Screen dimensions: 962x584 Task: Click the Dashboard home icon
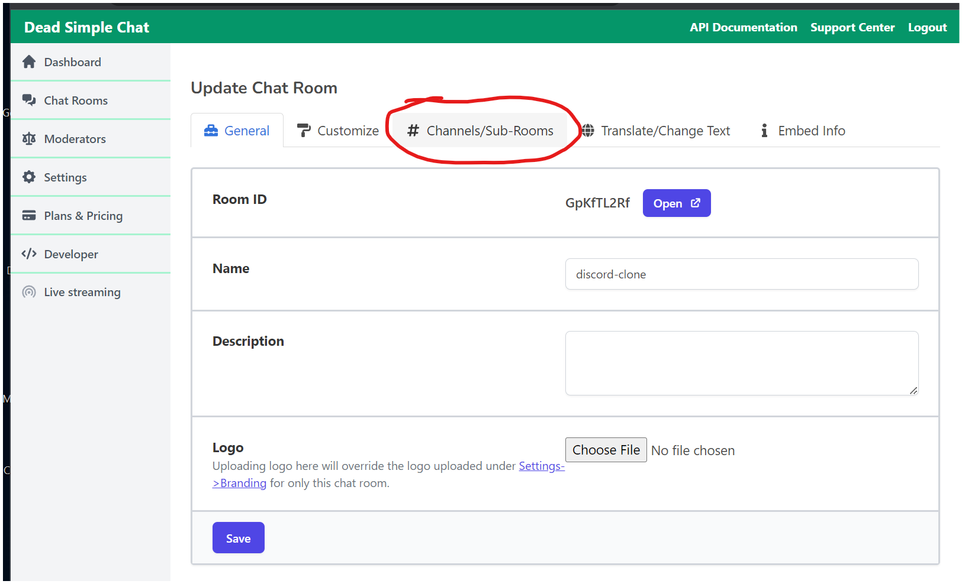click(29, 61)
